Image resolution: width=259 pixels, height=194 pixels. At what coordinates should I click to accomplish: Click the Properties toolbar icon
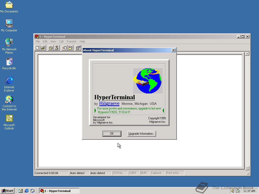click(78, 48)
